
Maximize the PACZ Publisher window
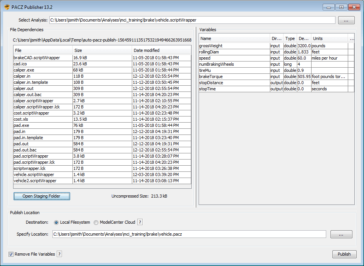[x=341, y=7]
